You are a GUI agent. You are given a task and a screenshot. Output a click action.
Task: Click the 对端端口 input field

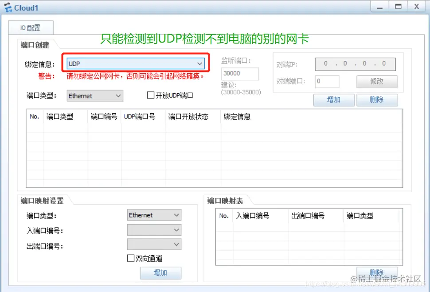327,82
